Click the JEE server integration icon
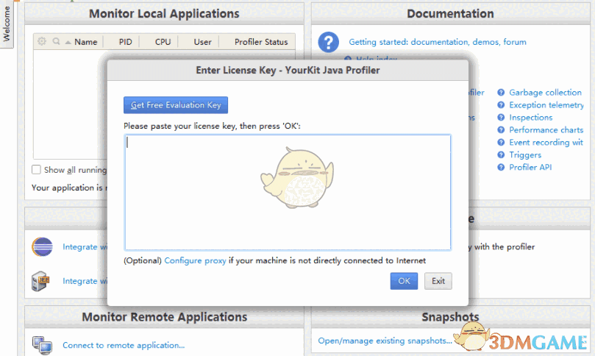Image resolution: width=595 pixels, height=356 pixels. (40, 281)
